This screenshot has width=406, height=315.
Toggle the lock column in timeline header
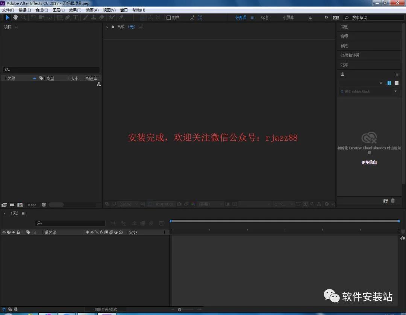[x=18, y=232]
